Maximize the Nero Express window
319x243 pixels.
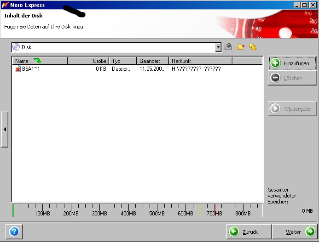pyautogui.click(x=305, y=5)
